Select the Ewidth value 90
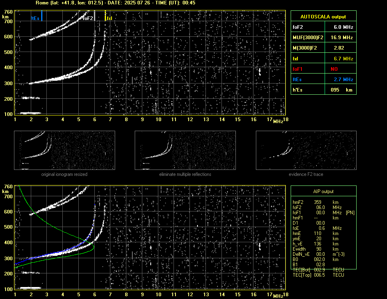Image resolution: width=387 pixels, height=299 pixels. (x=319, y=249)
